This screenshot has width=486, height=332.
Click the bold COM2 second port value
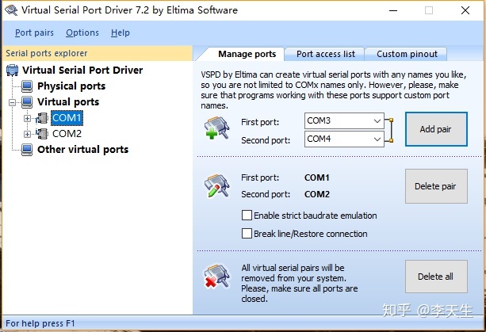[x=317, y=194]
